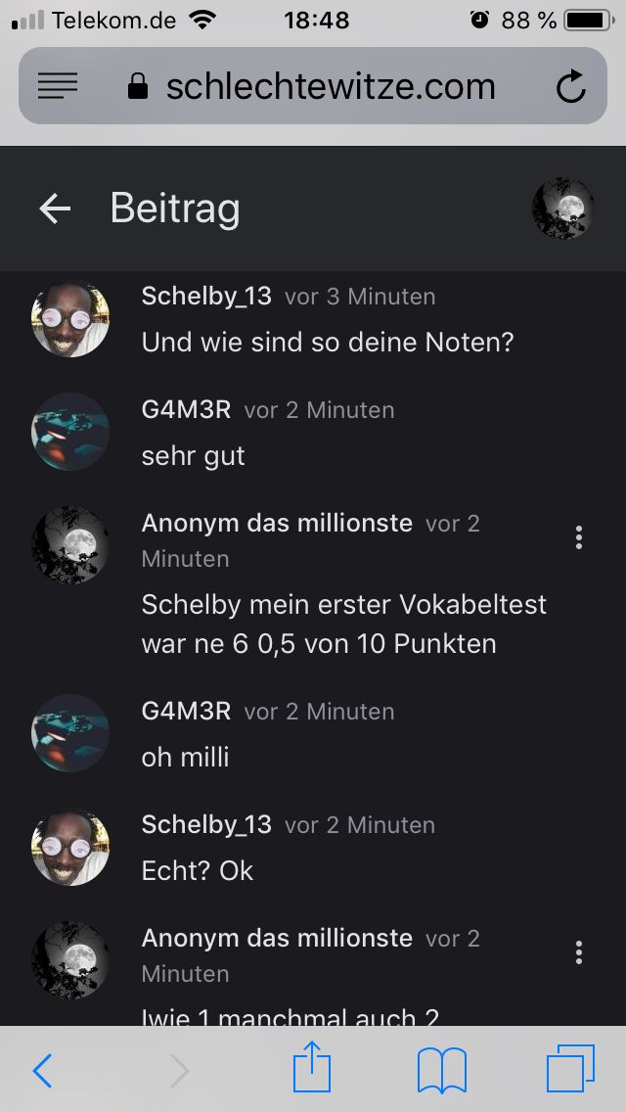Tap username G4M3R on the 'oh milli' comment
Image resolution: width=626 pixels, height=1112 pixels.
click(187, 711)
